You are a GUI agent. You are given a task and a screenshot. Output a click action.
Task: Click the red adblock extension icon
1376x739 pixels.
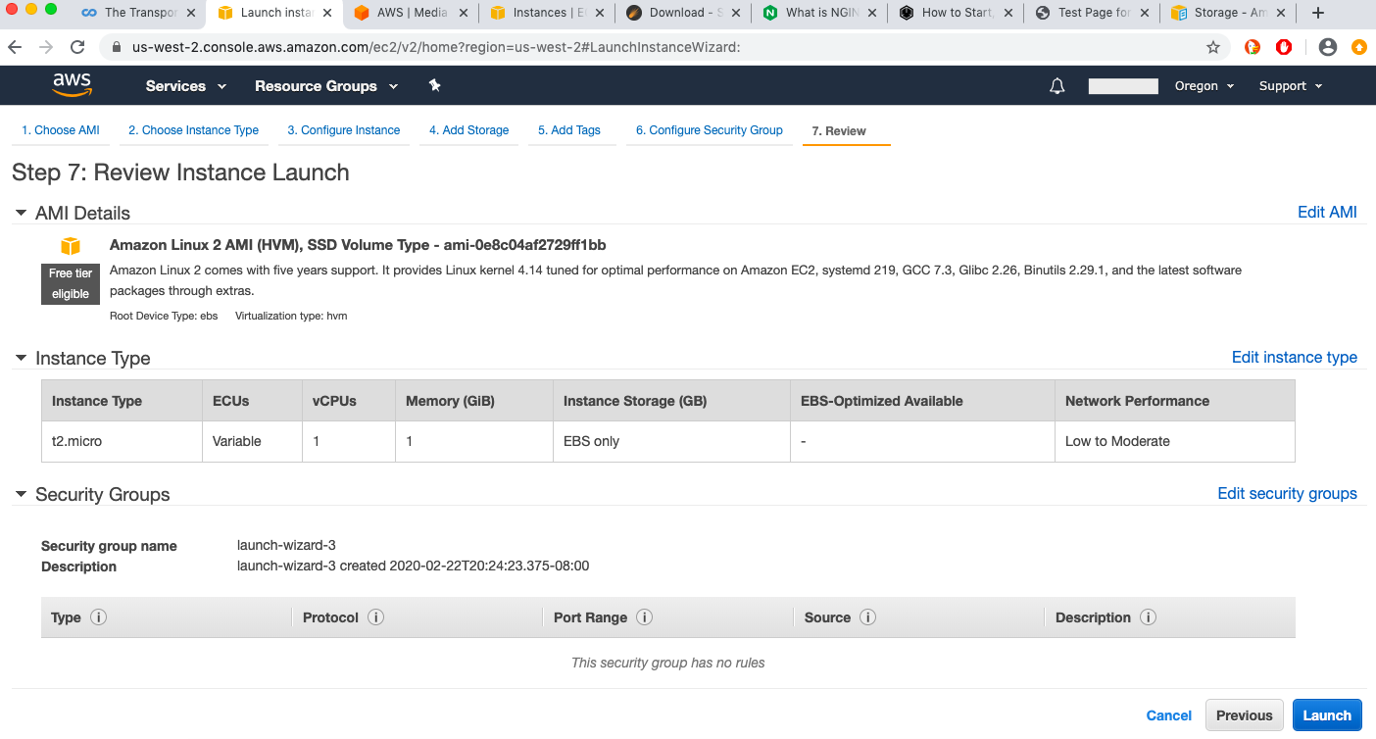click(1284, 47)
